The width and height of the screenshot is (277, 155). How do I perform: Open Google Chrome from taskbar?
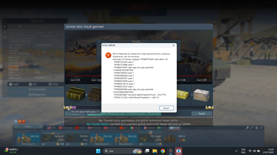click(163, 151)
